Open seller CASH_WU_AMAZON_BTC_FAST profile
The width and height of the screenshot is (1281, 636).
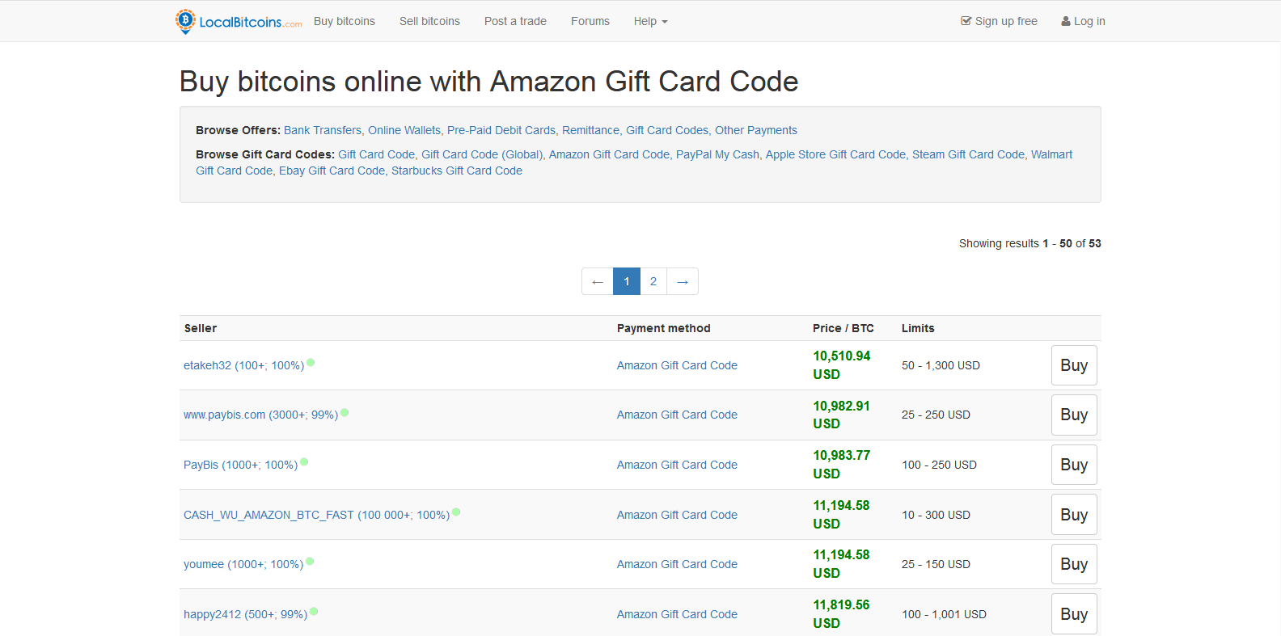316,515
